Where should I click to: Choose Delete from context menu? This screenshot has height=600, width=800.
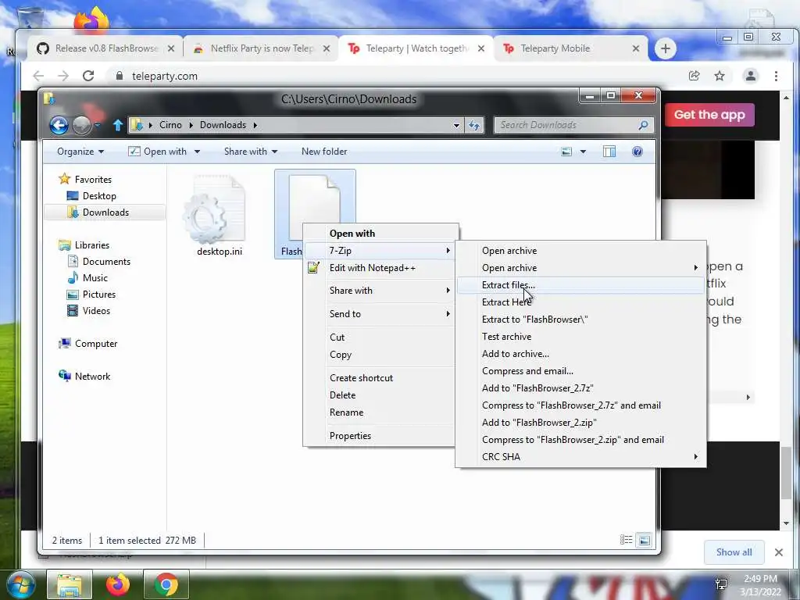click(379, 395)
